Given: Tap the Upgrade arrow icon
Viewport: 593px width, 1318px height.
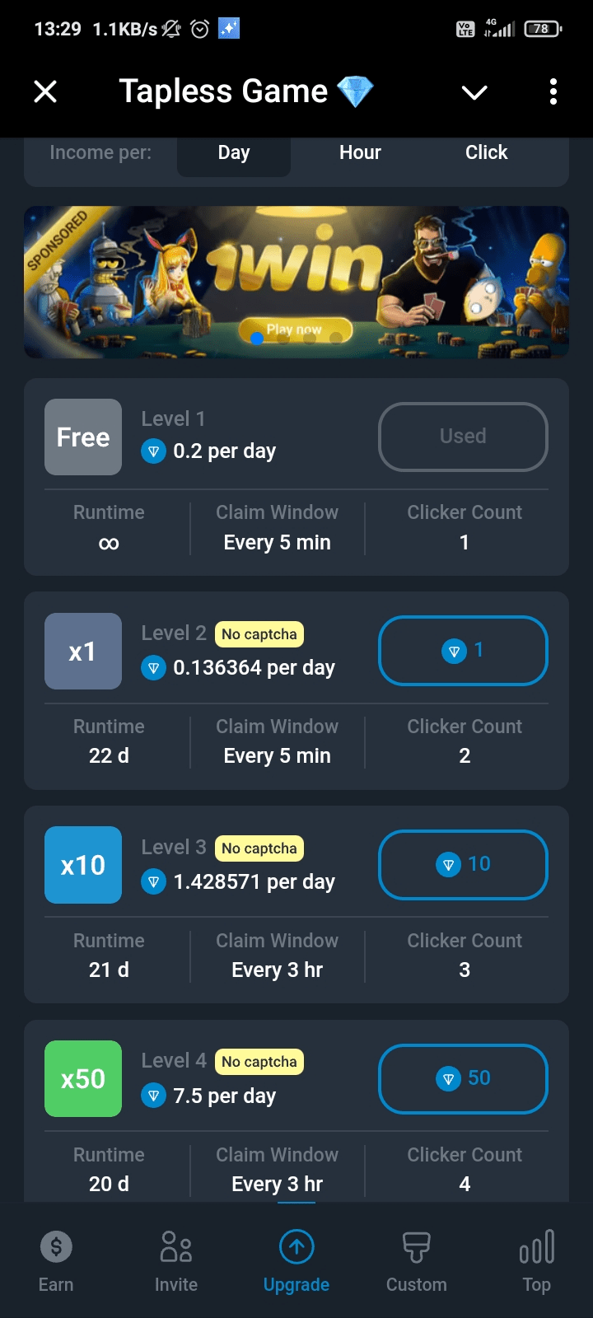Looking at the screenshot, I should (296, 1247).
